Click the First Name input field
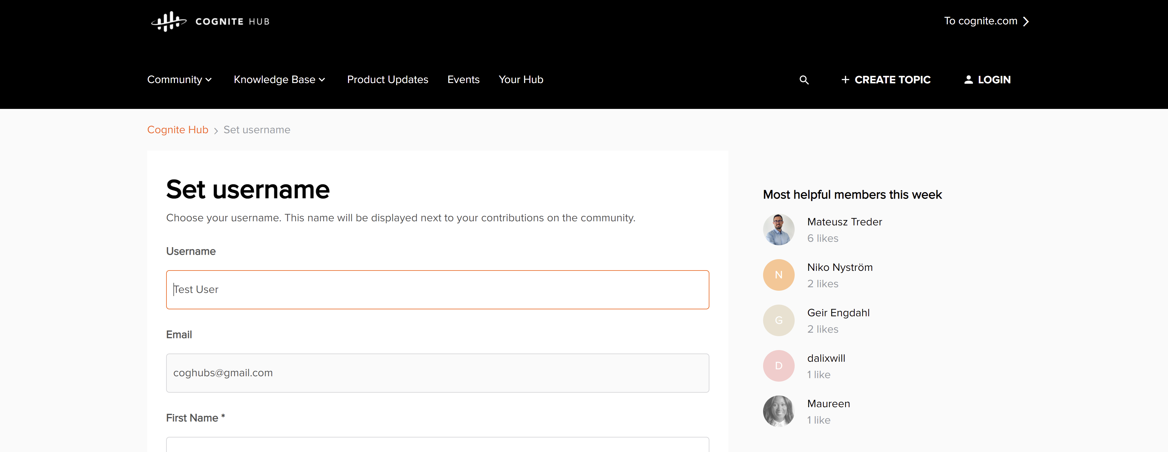This screenshot has height=452, width=1168. tap(437, 445)
